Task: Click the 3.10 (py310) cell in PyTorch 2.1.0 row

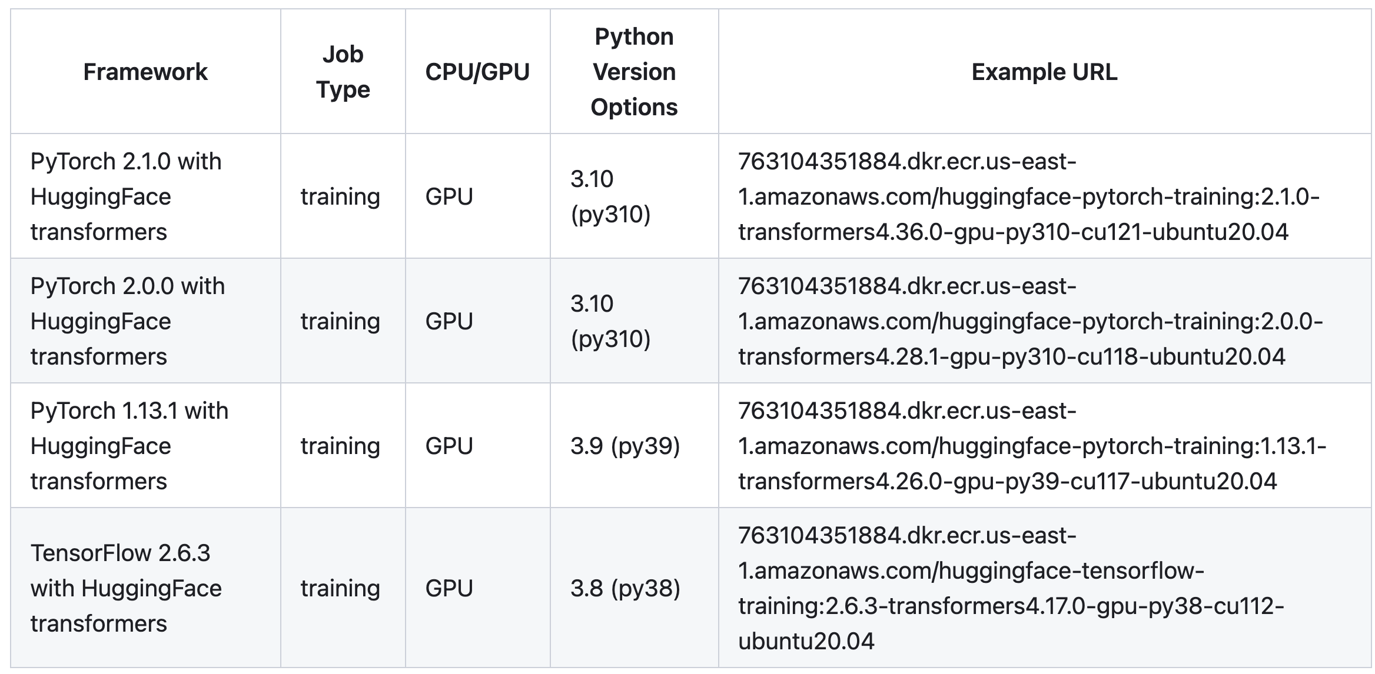Action: (x=610, y=196)
